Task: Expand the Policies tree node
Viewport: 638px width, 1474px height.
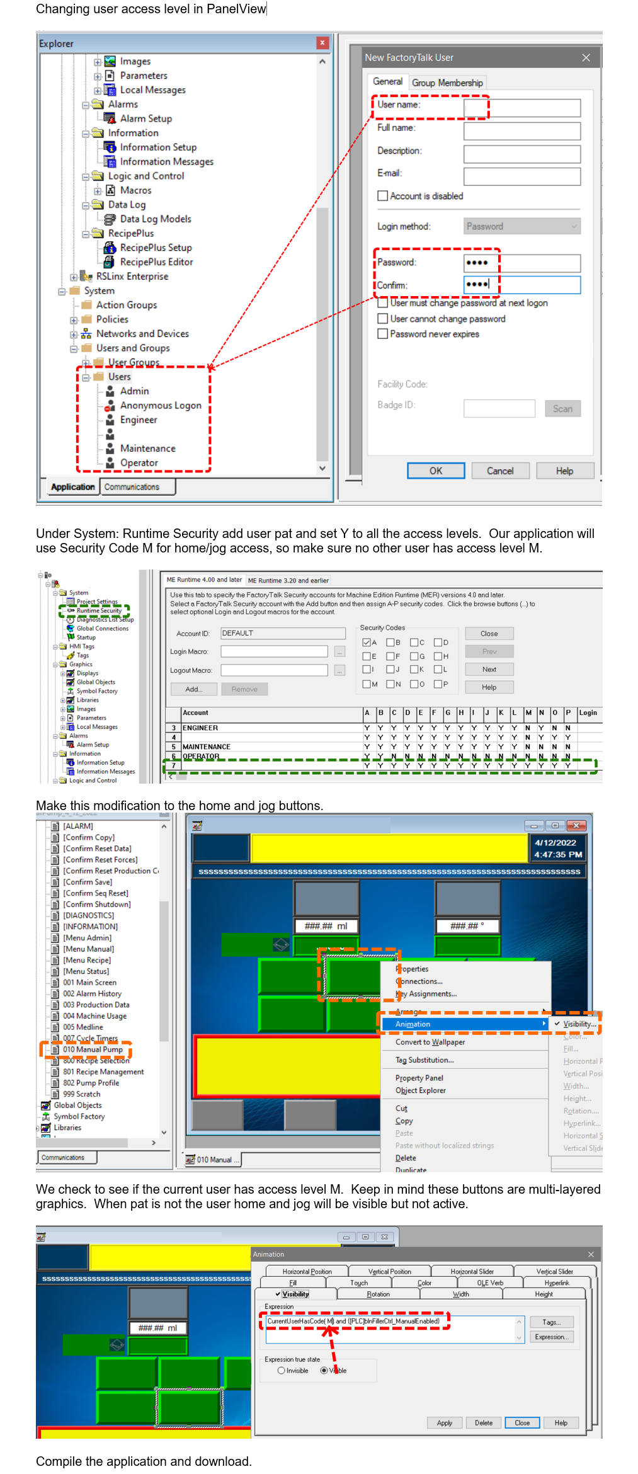Action: 74,320
